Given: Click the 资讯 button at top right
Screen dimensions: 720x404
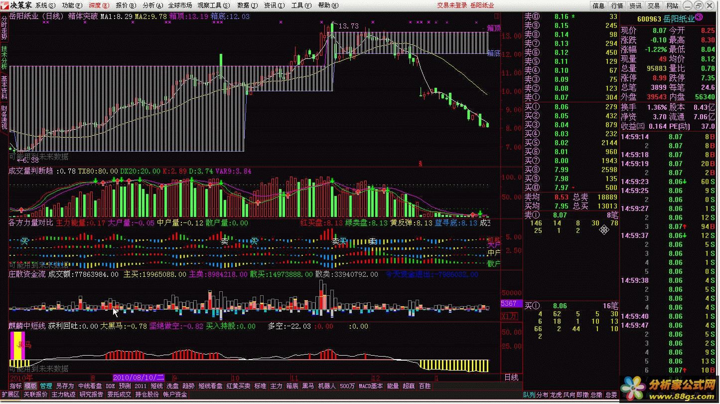Looking at the screenshot, I should 636,6.
